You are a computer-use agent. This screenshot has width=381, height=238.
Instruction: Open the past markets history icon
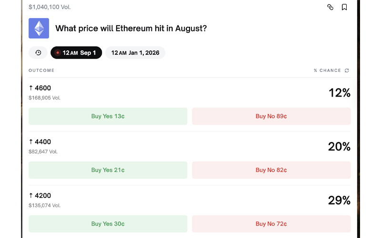[x=38, y=53]
